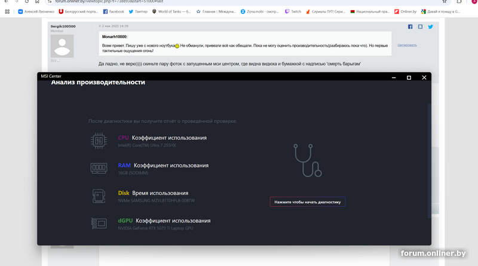Click the stethoscope diagnostics icon
Screen dimensions: 478x266
tap(307, 160)
